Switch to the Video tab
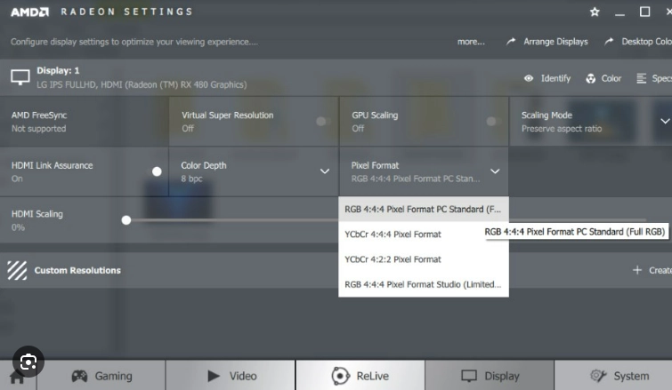The height and width of the screenshot is (390, 672). click(231, 375)
